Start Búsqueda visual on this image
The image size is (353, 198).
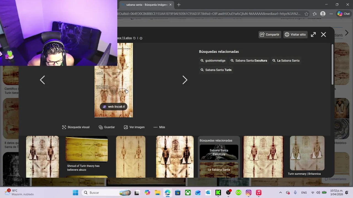[x=76, y=127]
